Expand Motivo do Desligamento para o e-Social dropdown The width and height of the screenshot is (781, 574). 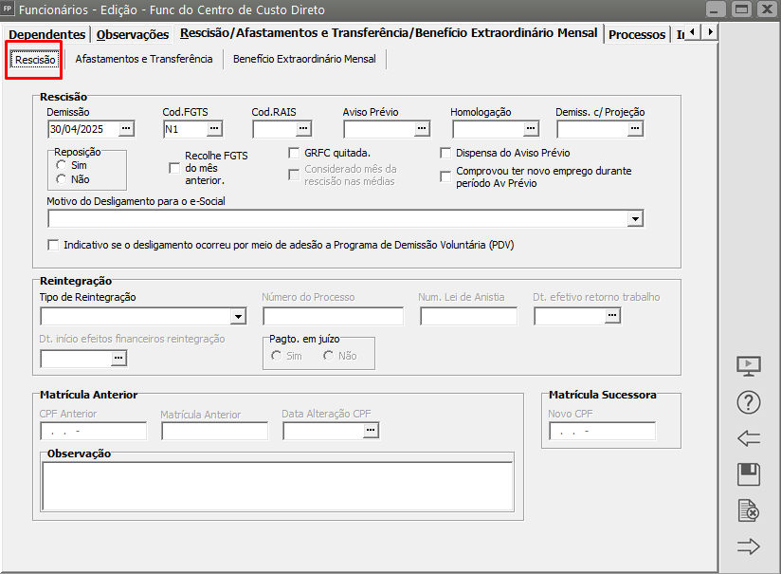click(635, 219)
